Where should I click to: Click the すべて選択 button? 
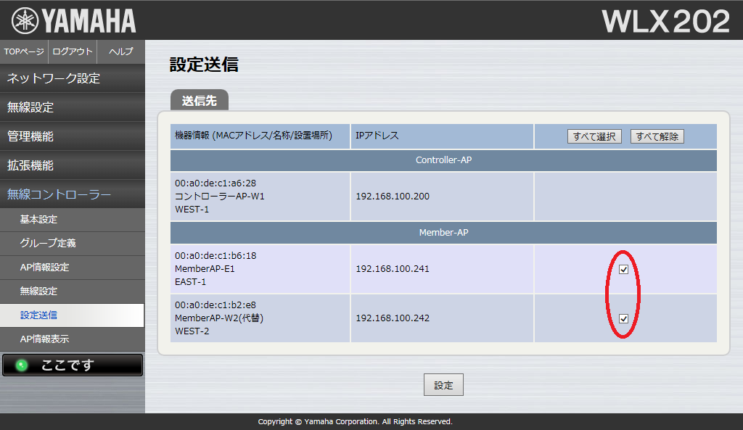coord(594,136)
